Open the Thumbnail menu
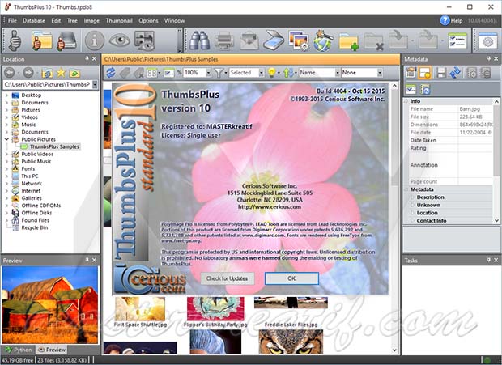Viewport: 502px width, 365px height. pyautogui.click(x=119, y=20)
